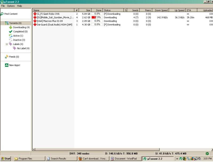Click the red arrow icon next to Macross Plus 01-04

(x=35, y=21)
